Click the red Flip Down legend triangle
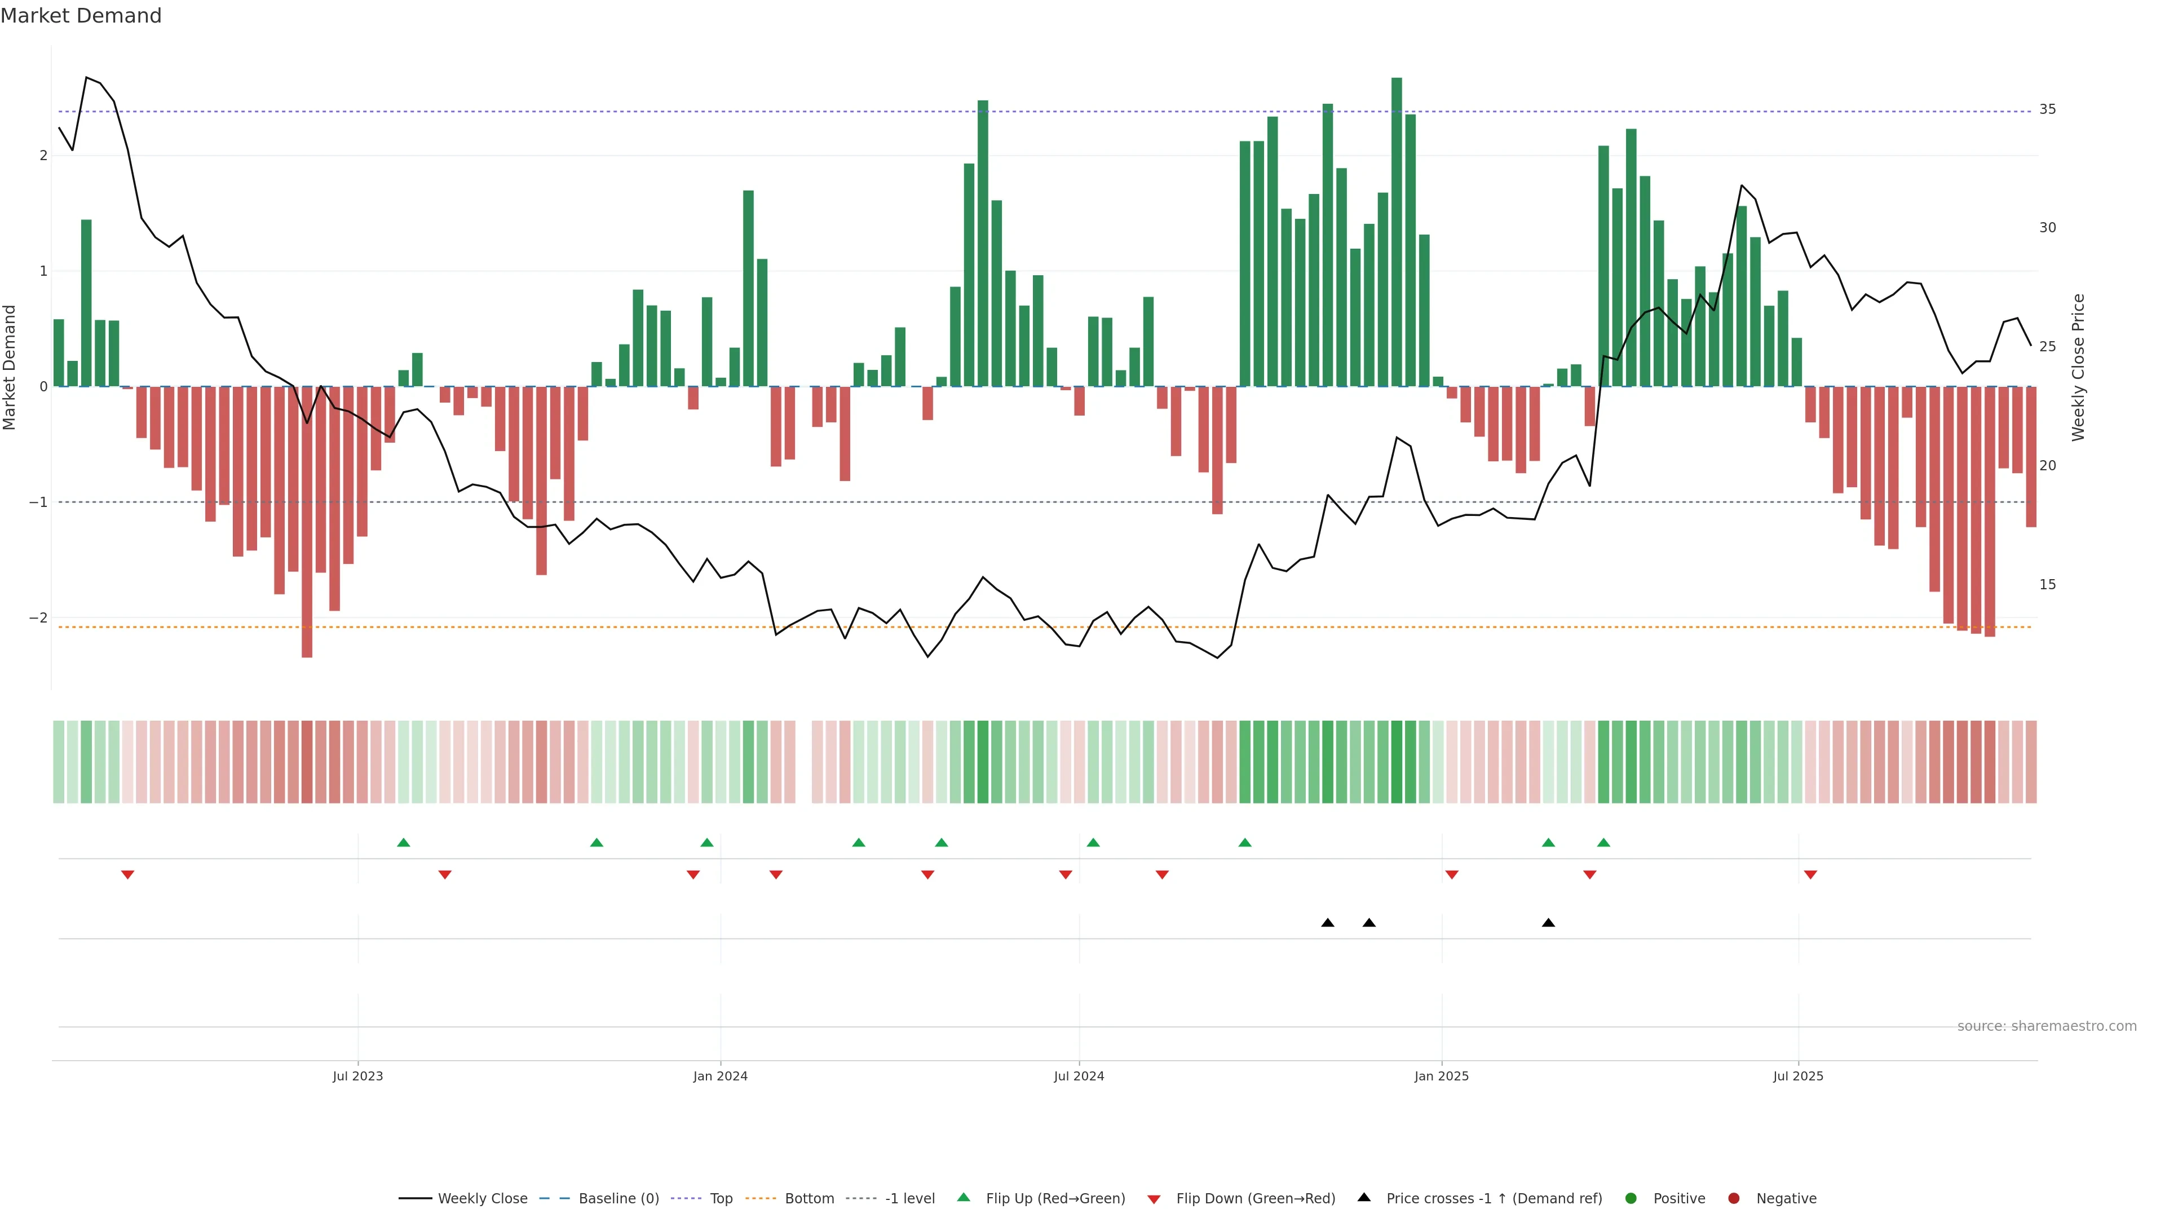 pos(1154,1199)
